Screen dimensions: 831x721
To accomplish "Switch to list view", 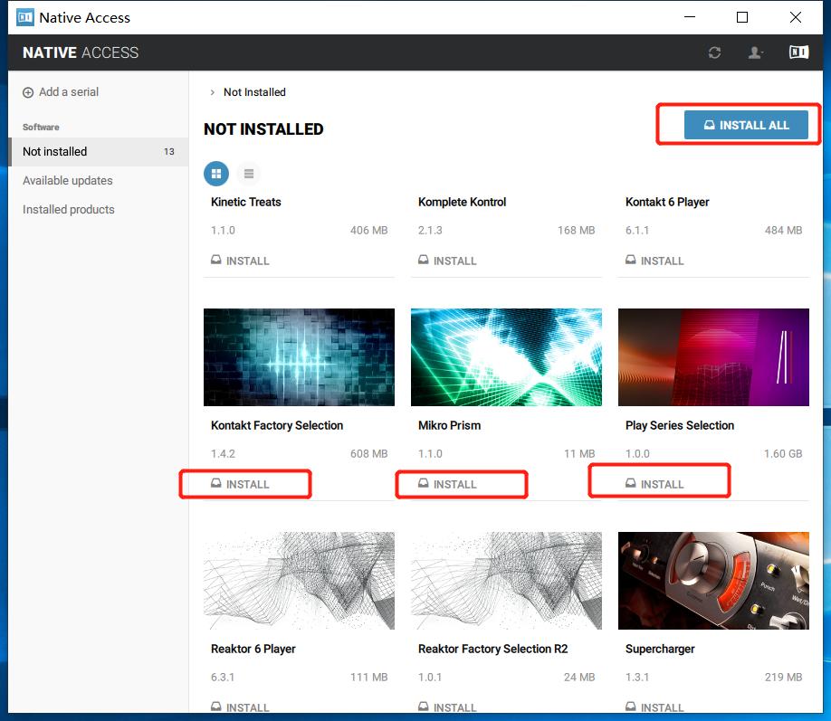I will click(x=248, y=173).
